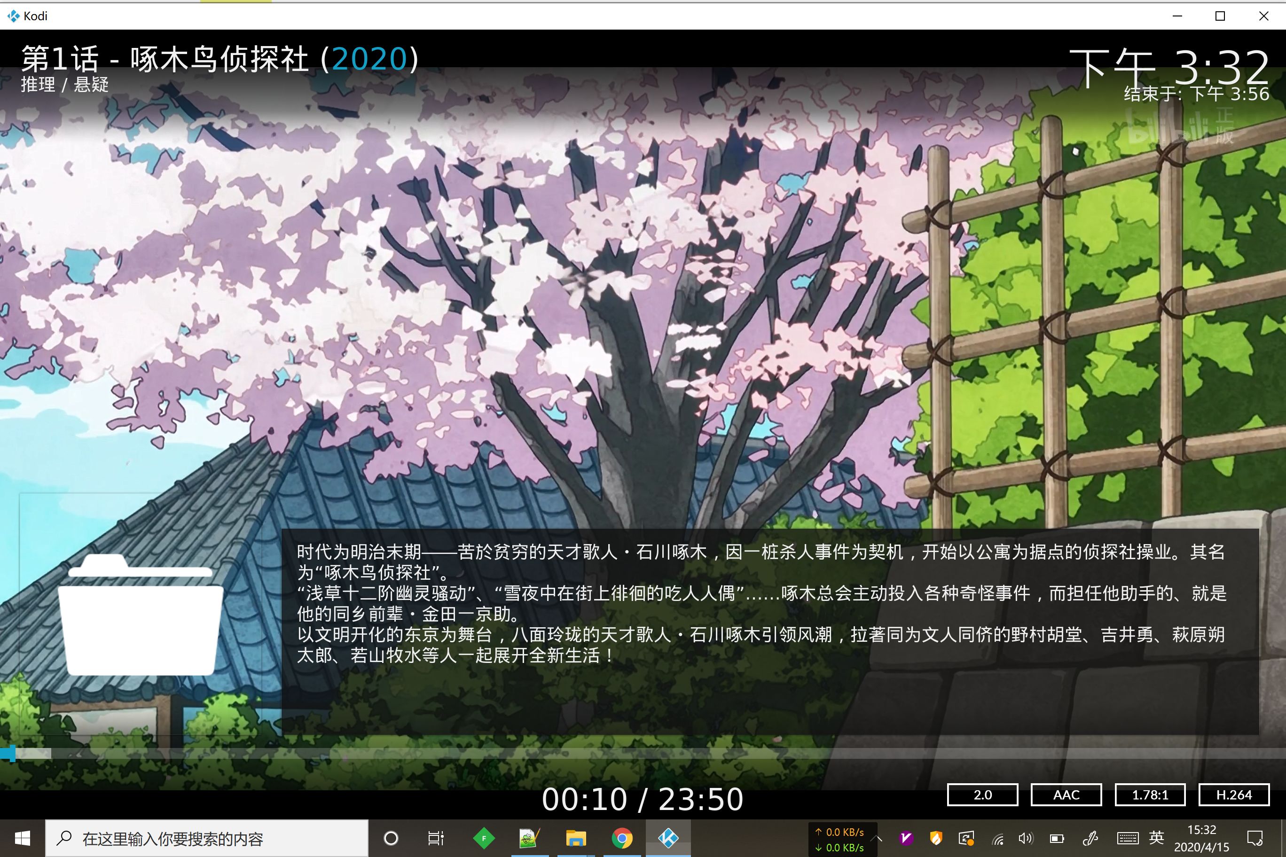Click the 2.0 audio channels badge

coord(982,795)
